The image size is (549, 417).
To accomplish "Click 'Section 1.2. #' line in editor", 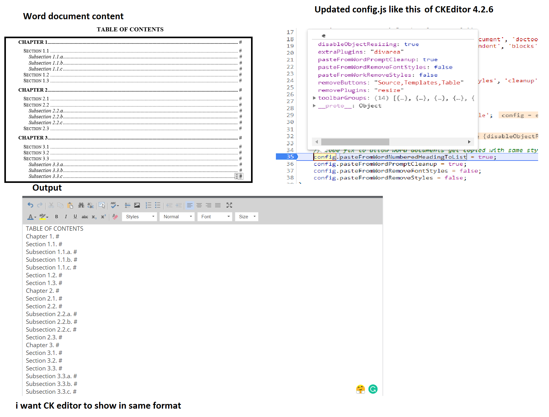I will (44, 275).
